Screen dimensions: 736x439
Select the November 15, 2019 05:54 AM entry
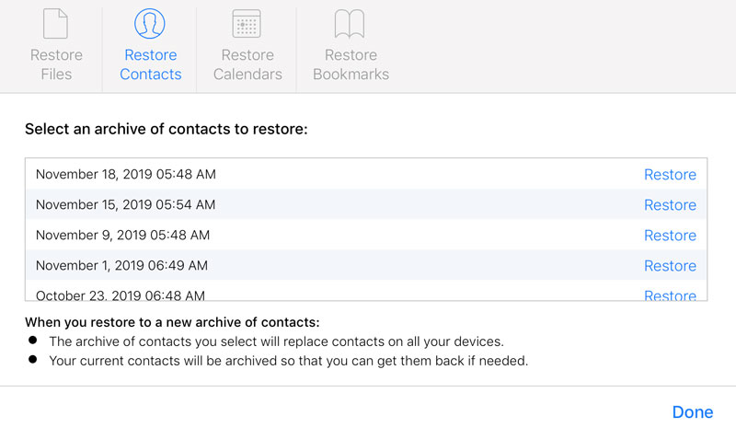(125, 204)
